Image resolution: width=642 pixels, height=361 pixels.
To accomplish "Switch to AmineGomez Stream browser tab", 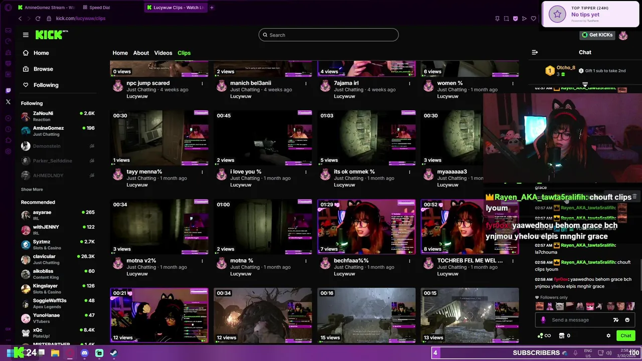I will 46,8.
